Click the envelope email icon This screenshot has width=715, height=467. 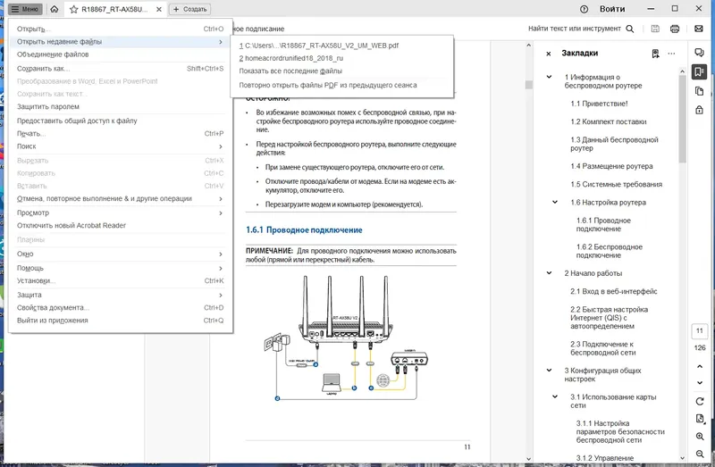[x=699, y=29]
